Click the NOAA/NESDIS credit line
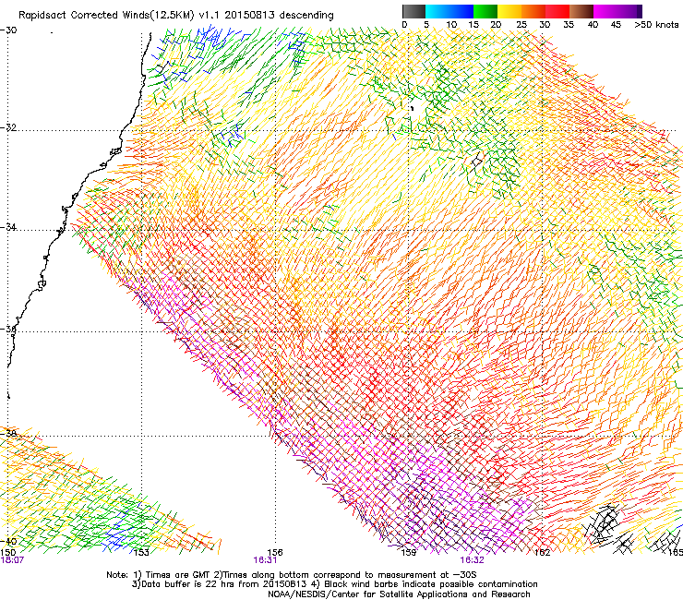Viewport: 683px width, 600px height. pyautogui.click(x=399, y=594)
